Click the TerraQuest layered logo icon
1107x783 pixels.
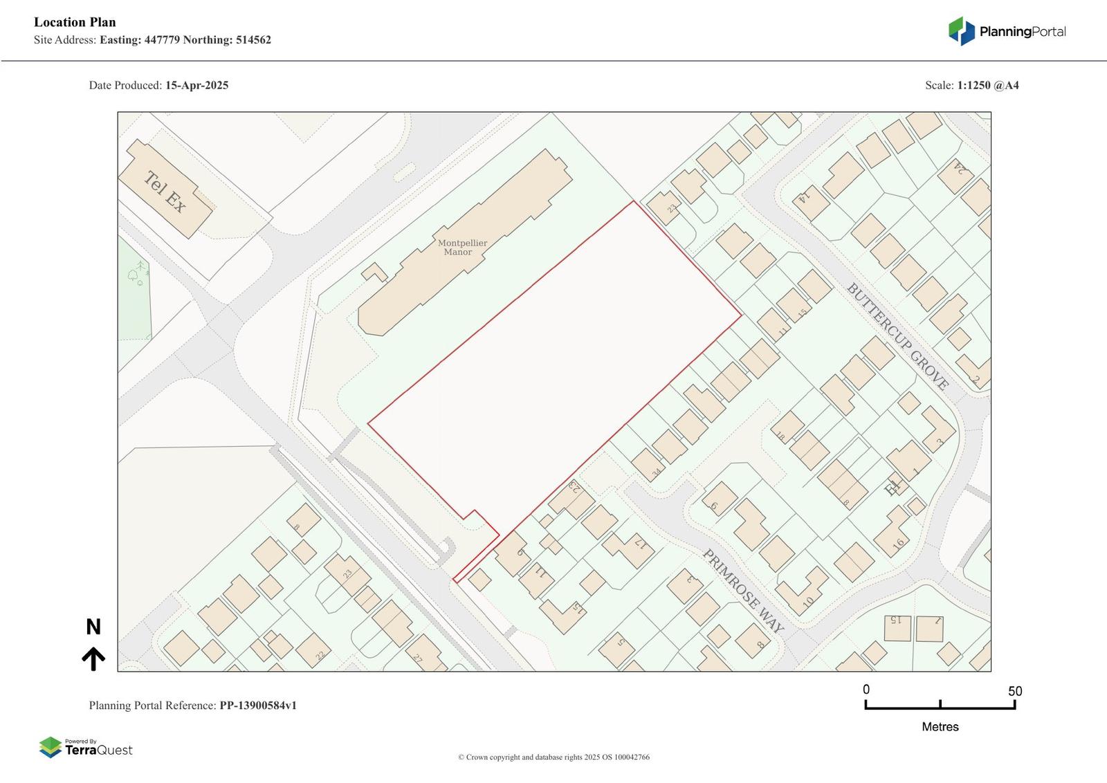tap(50, 747)
